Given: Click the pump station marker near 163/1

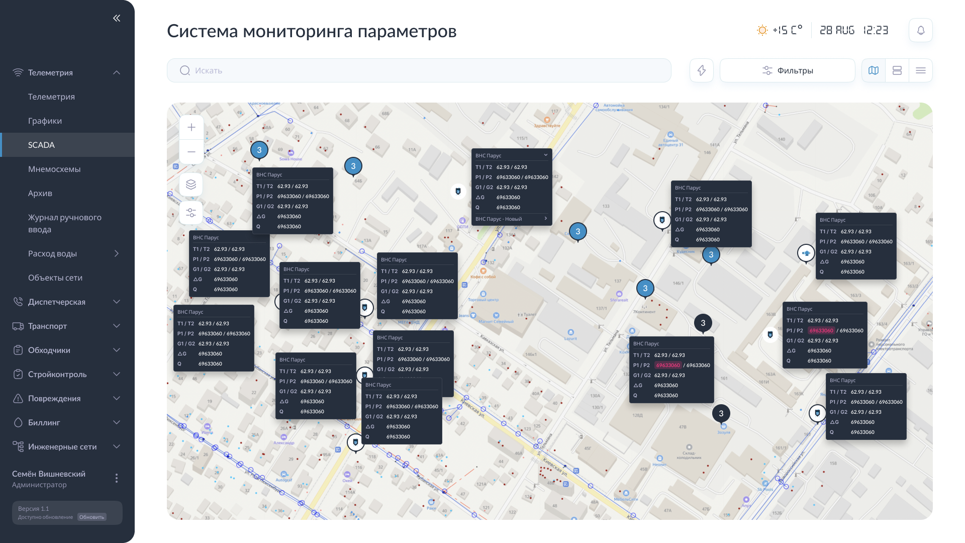Looking at the screenshot, I should 806,253.
